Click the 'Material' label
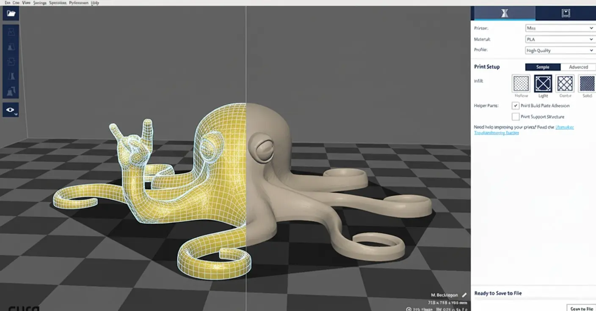This screenshot has height=311, width=596. pos(482,39)
